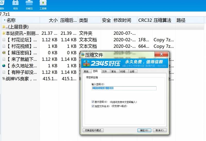This screenshot has height=141, width=206.
Task: Click the 输入密码 password input field
Action: 124,88
